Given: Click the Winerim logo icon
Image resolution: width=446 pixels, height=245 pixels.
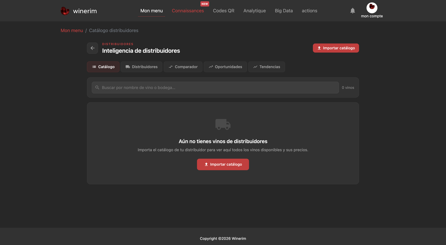Looking at the screenshot, I should pos(65,11).
